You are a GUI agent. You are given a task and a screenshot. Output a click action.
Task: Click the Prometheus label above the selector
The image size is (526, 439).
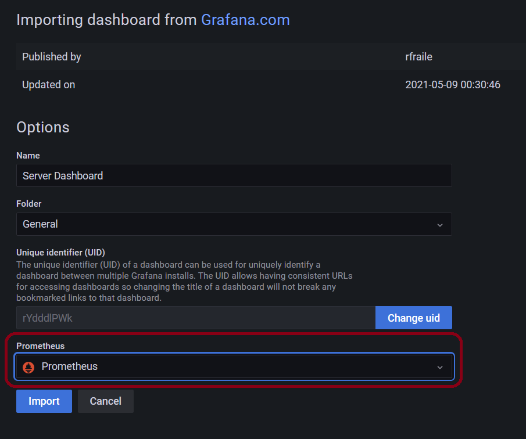[40, 346]
